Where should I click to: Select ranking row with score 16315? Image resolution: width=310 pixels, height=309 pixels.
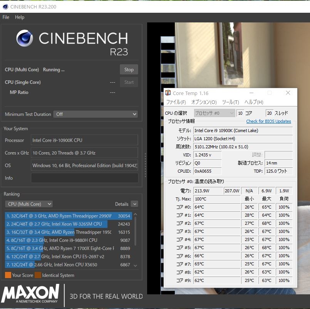pyautogui.click(x=69, y=232)
